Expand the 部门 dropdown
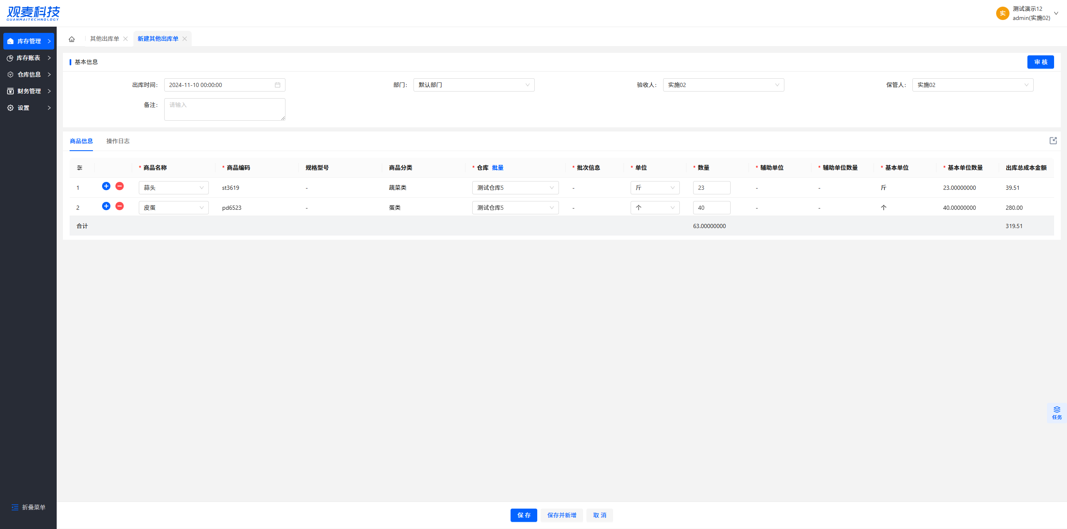The height and width of the screenshot is (529, 1067). point(473,85)
